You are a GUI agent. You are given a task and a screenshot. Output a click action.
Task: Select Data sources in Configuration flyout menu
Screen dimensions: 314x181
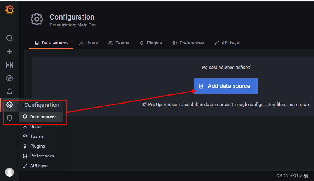click(x=43, y=117)
